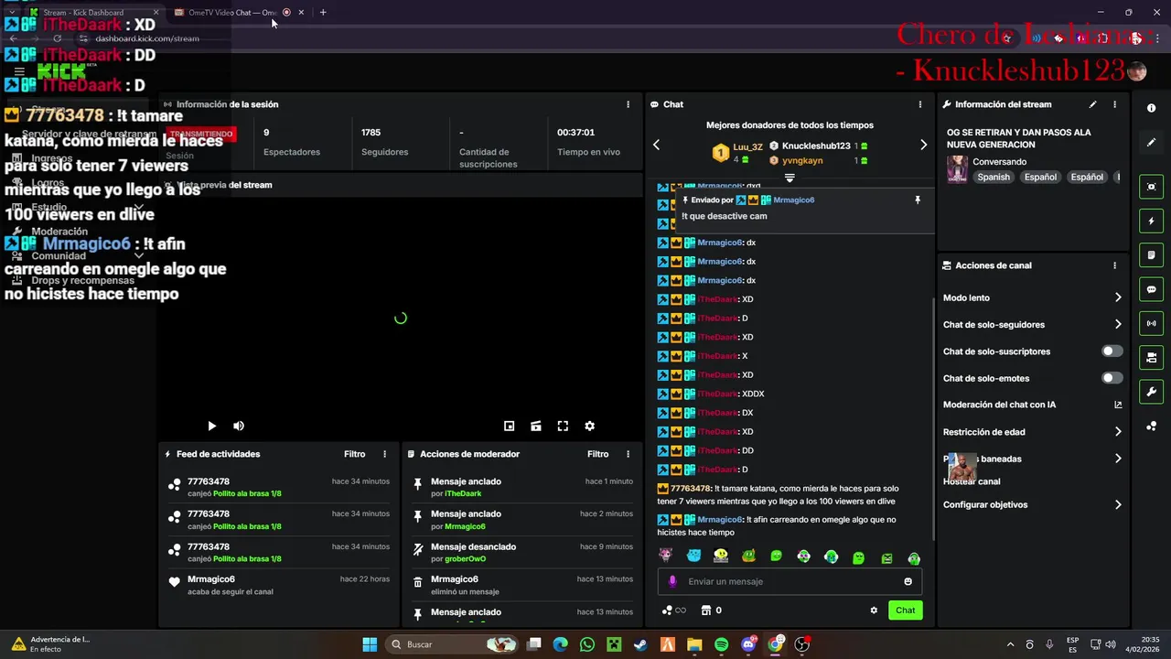Click the Hostear canal option
The height and width of the screenshot is (659, 1171).
[972, 481]
